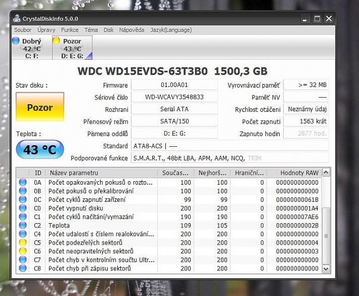Select row Počet vypnutí disku
This screenshot has width=359, height=296.
click(x=169, y=208)
